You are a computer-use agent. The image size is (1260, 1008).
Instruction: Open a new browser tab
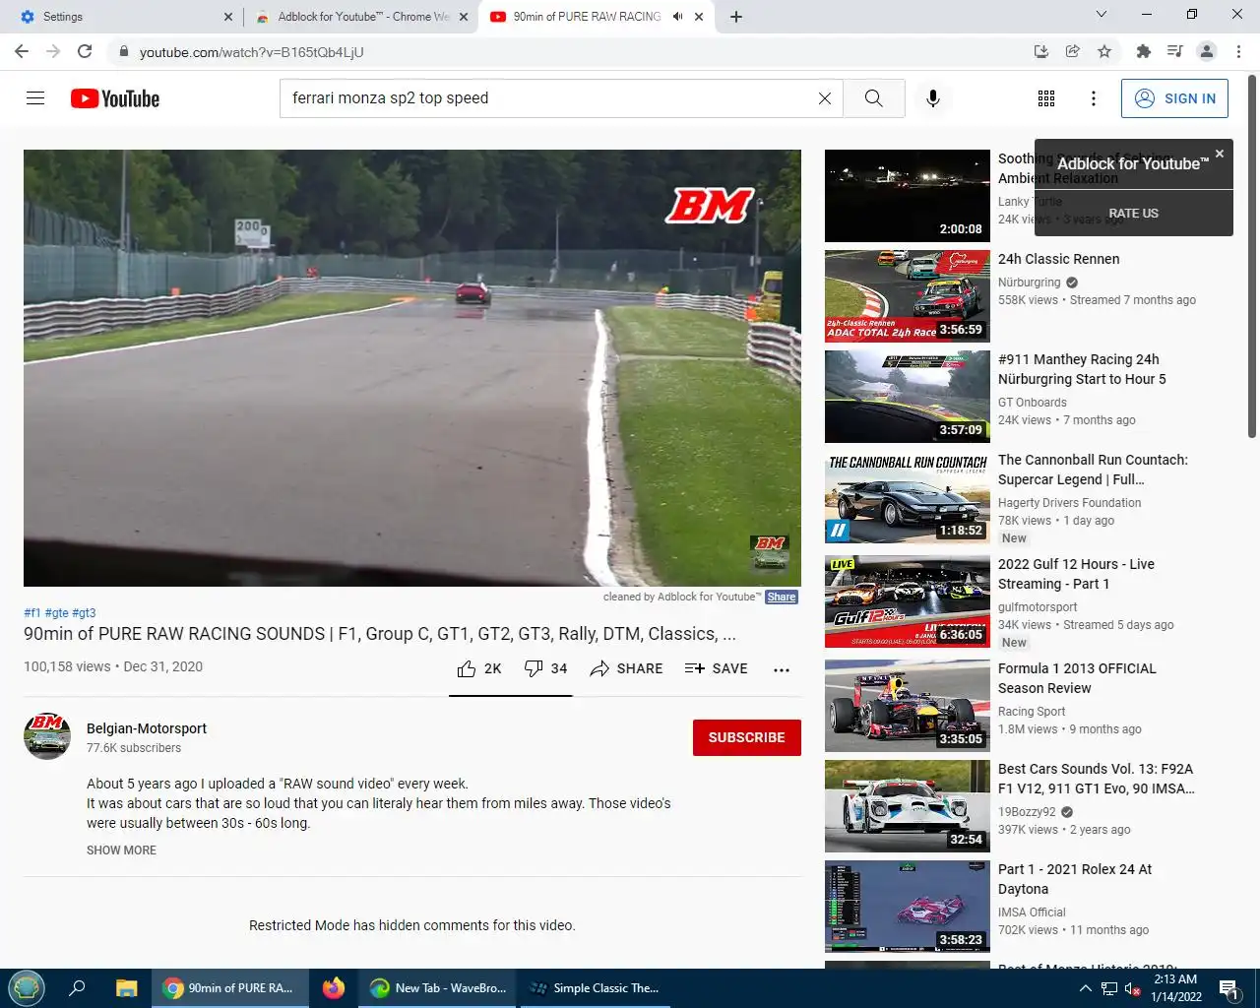tap(736, 17)
